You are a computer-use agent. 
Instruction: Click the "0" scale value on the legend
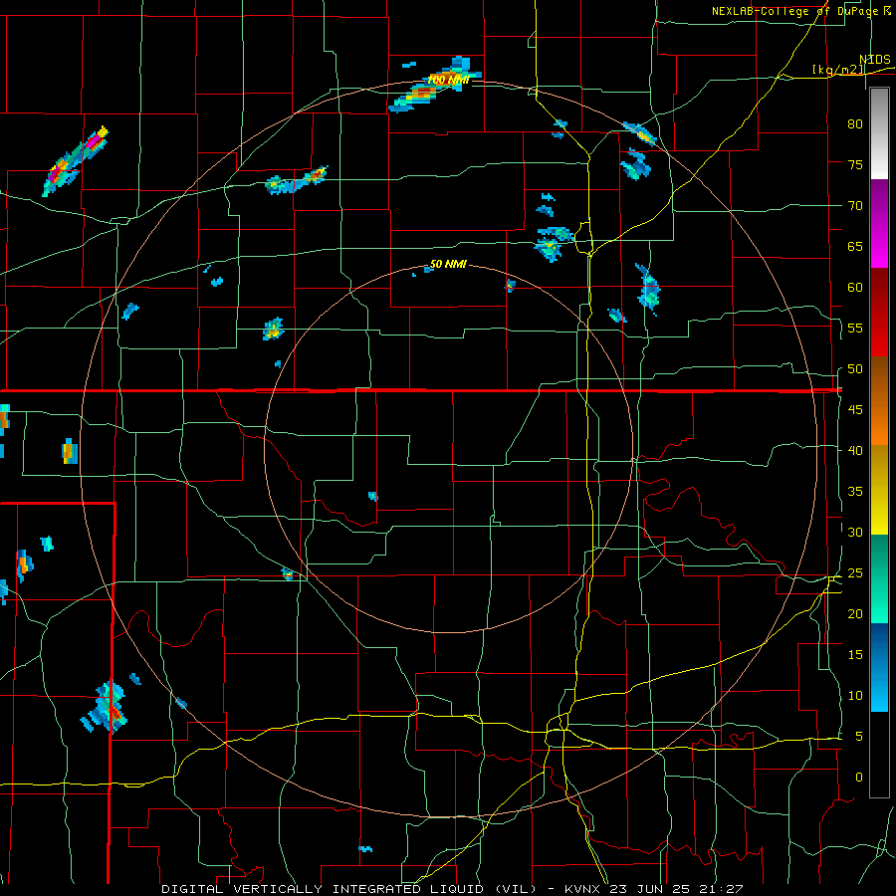pos(859,778)
